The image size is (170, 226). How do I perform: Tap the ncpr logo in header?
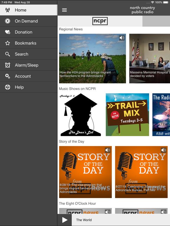pyautogui.click(x=100, y=21)
